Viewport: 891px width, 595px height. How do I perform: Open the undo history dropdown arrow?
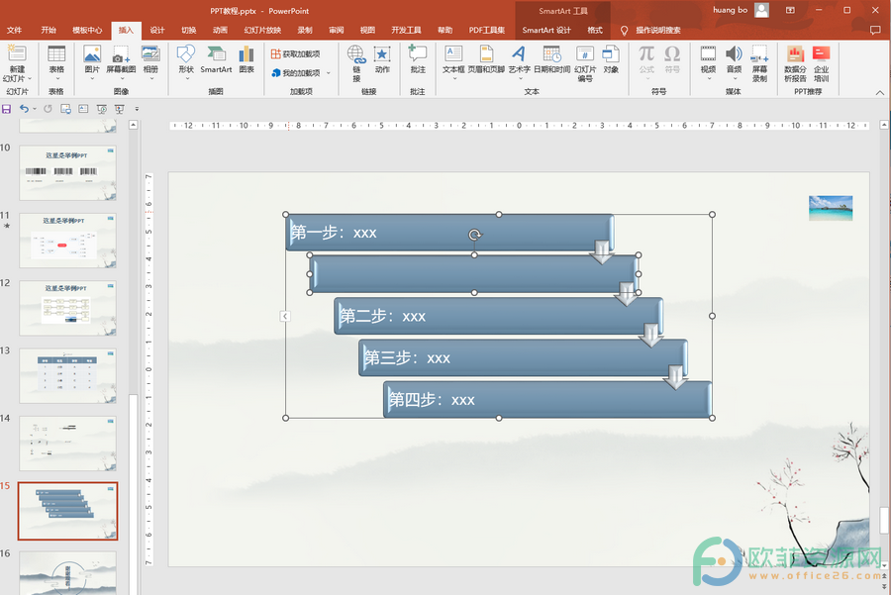click(35, 109)
